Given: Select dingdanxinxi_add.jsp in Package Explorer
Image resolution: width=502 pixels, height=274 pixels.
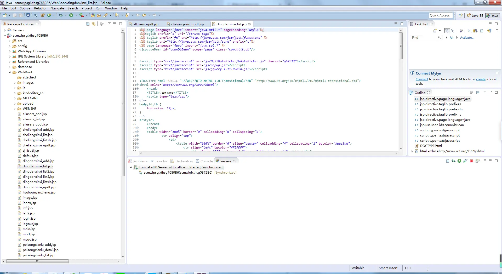Looking at the screenshot, I should (x=38, y=161).
